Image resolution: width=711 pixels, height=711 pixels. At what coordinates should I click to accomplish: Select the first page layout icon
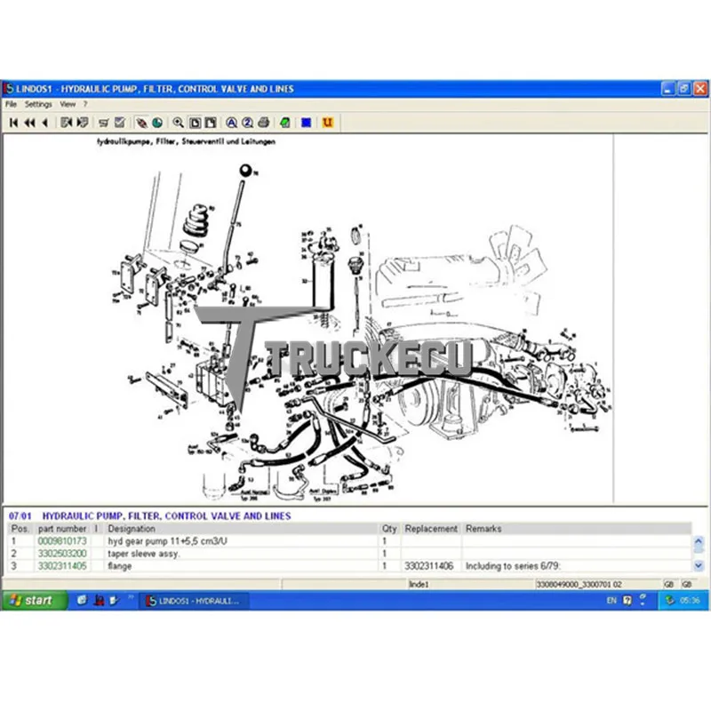tap(195, 123)
